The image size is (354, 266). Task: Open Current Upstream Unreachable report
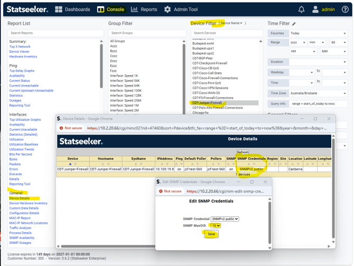click(x=31, y=91)
